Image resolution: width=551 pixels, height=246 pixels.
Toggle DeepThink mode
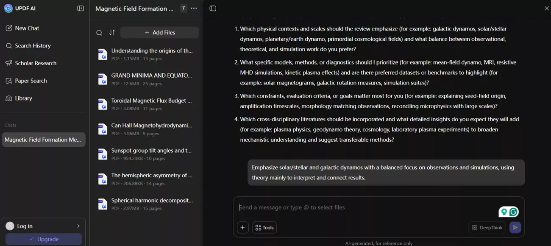coord(487,228)
